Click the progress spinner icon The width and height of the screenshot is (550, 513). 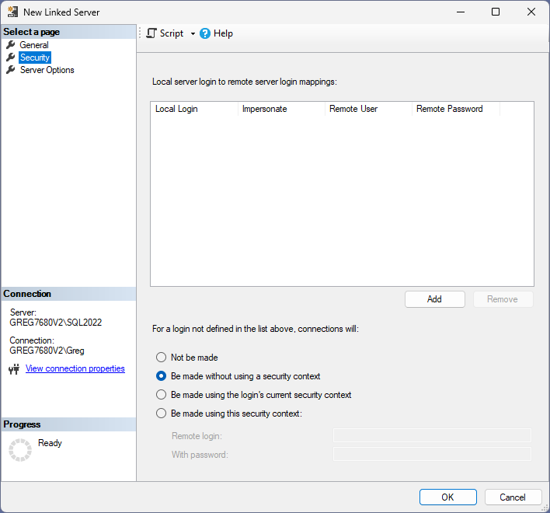pyautogui.click(x=20, y=449)
